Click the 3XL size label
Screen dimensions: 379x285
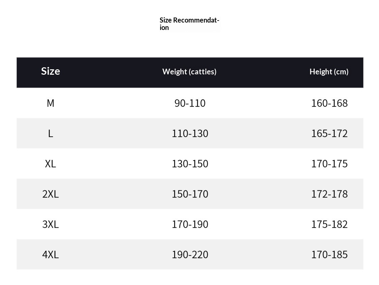pyautogui.click(x=51, y=224)
